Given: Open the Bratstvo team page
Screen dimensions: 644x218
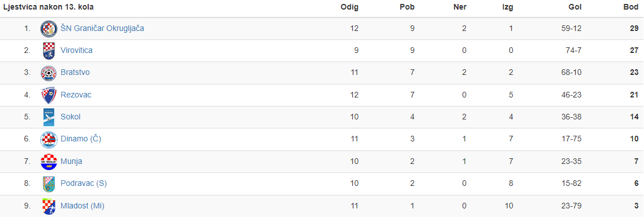Looking at the screenshot, I should click(75, 73).
